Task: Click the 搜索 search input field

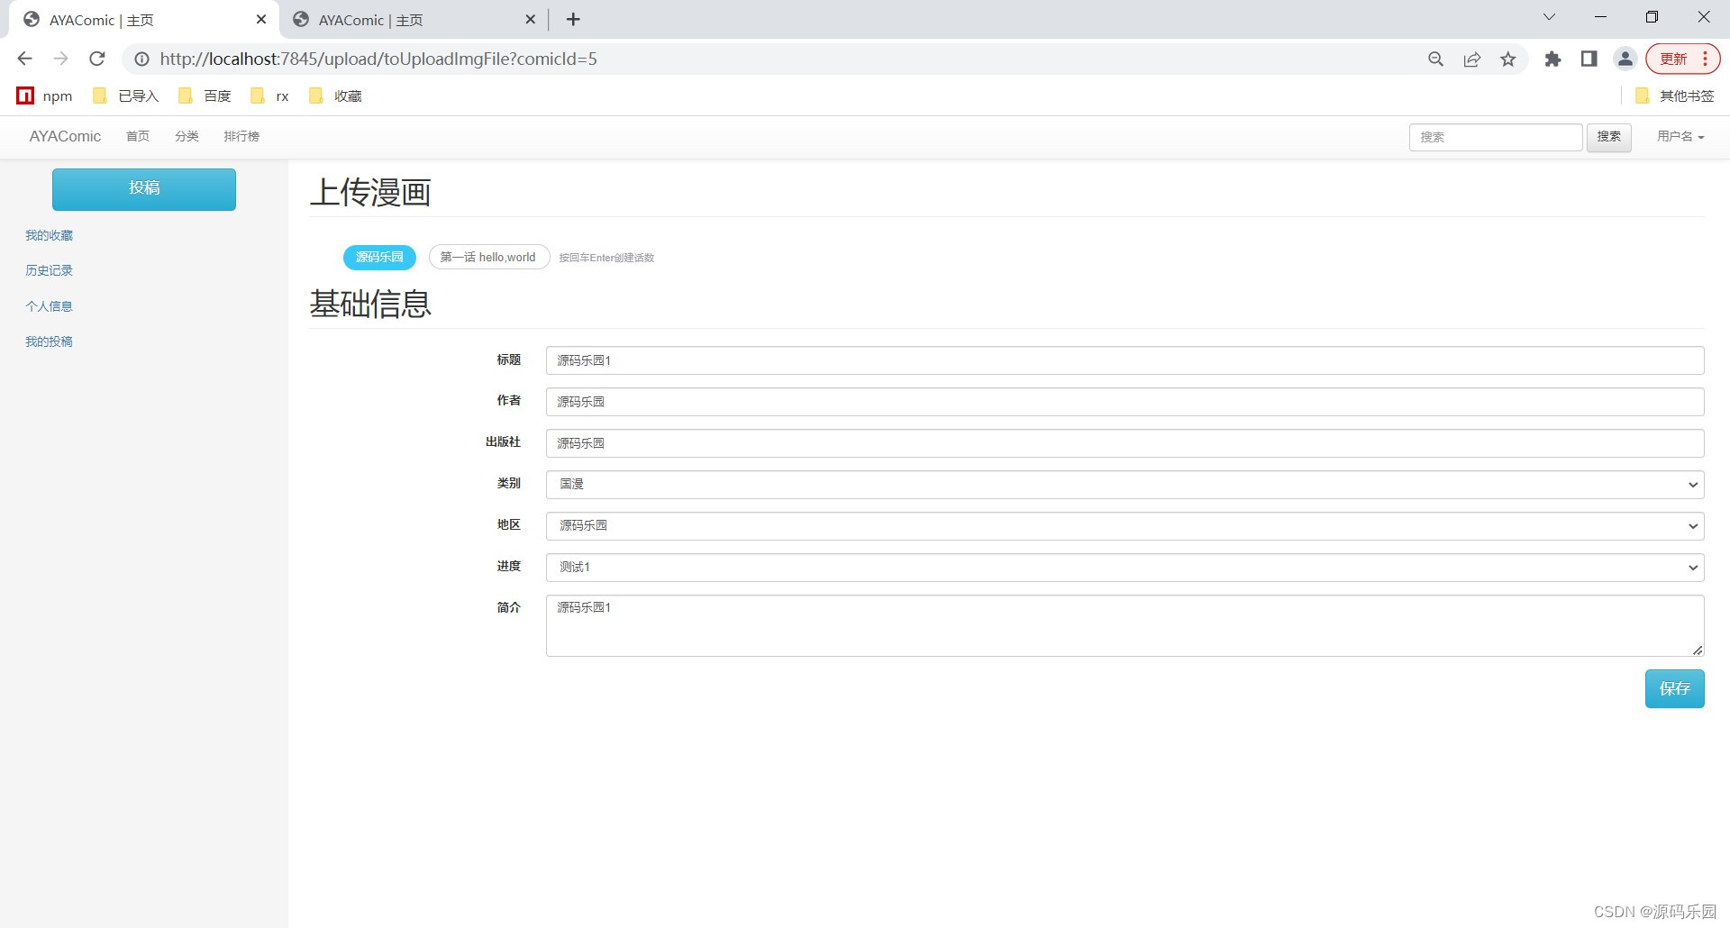Action: (1496, 137)
